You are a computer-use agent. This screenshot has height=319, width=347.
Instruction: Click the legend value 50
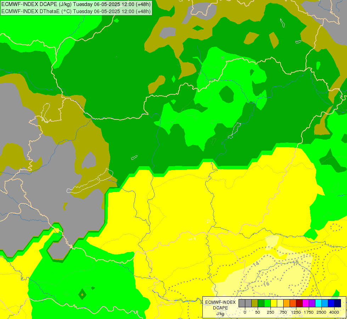[x=258, y=312]
